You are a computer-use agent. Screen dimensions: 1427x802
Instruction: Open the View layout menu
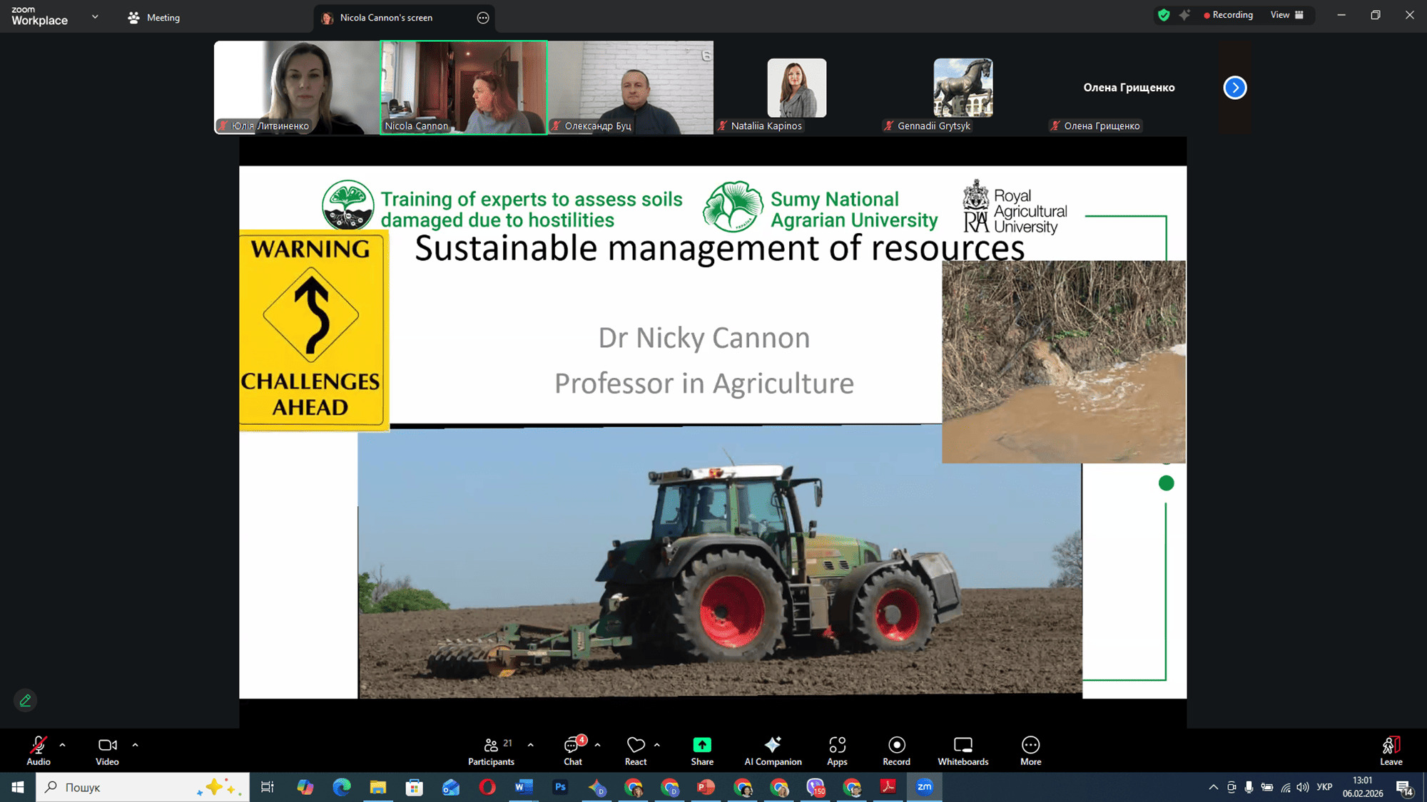[x=1286, y=15]
